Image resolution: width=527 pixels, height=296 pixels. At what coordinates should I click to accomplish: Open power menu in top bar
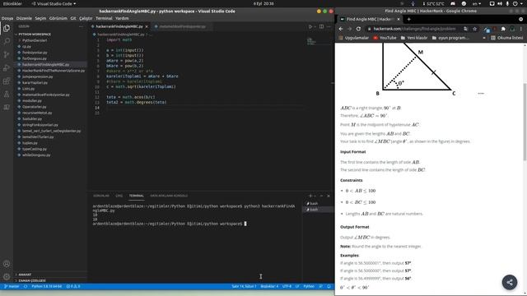(x=515, y=3)
